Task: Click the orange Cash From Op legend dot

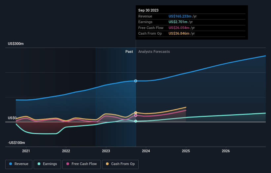Action: click(107, 164)
